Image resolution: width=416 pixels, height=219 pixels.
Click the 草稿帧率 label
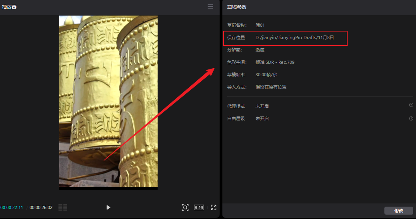pyautogui.click(x=237, y=75)
